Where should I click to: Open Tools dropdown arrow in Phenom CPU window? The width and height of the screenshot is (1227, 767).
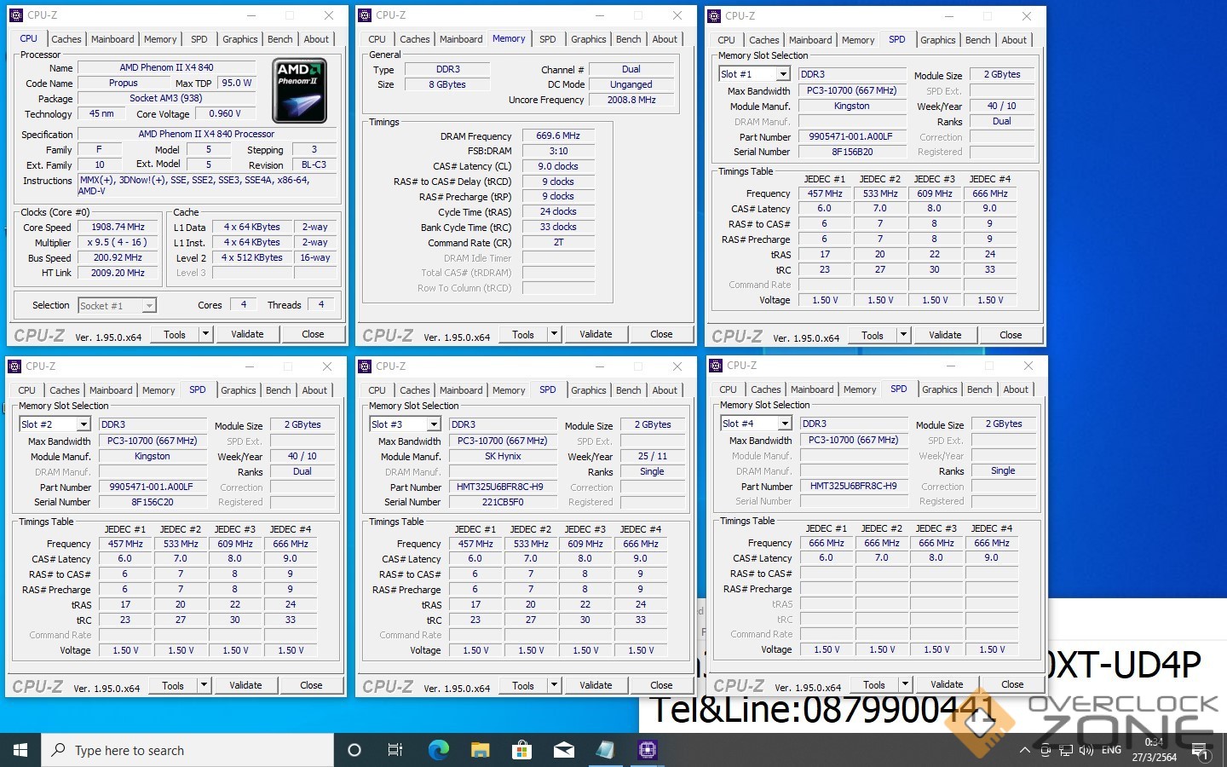(x=205, y=334)
